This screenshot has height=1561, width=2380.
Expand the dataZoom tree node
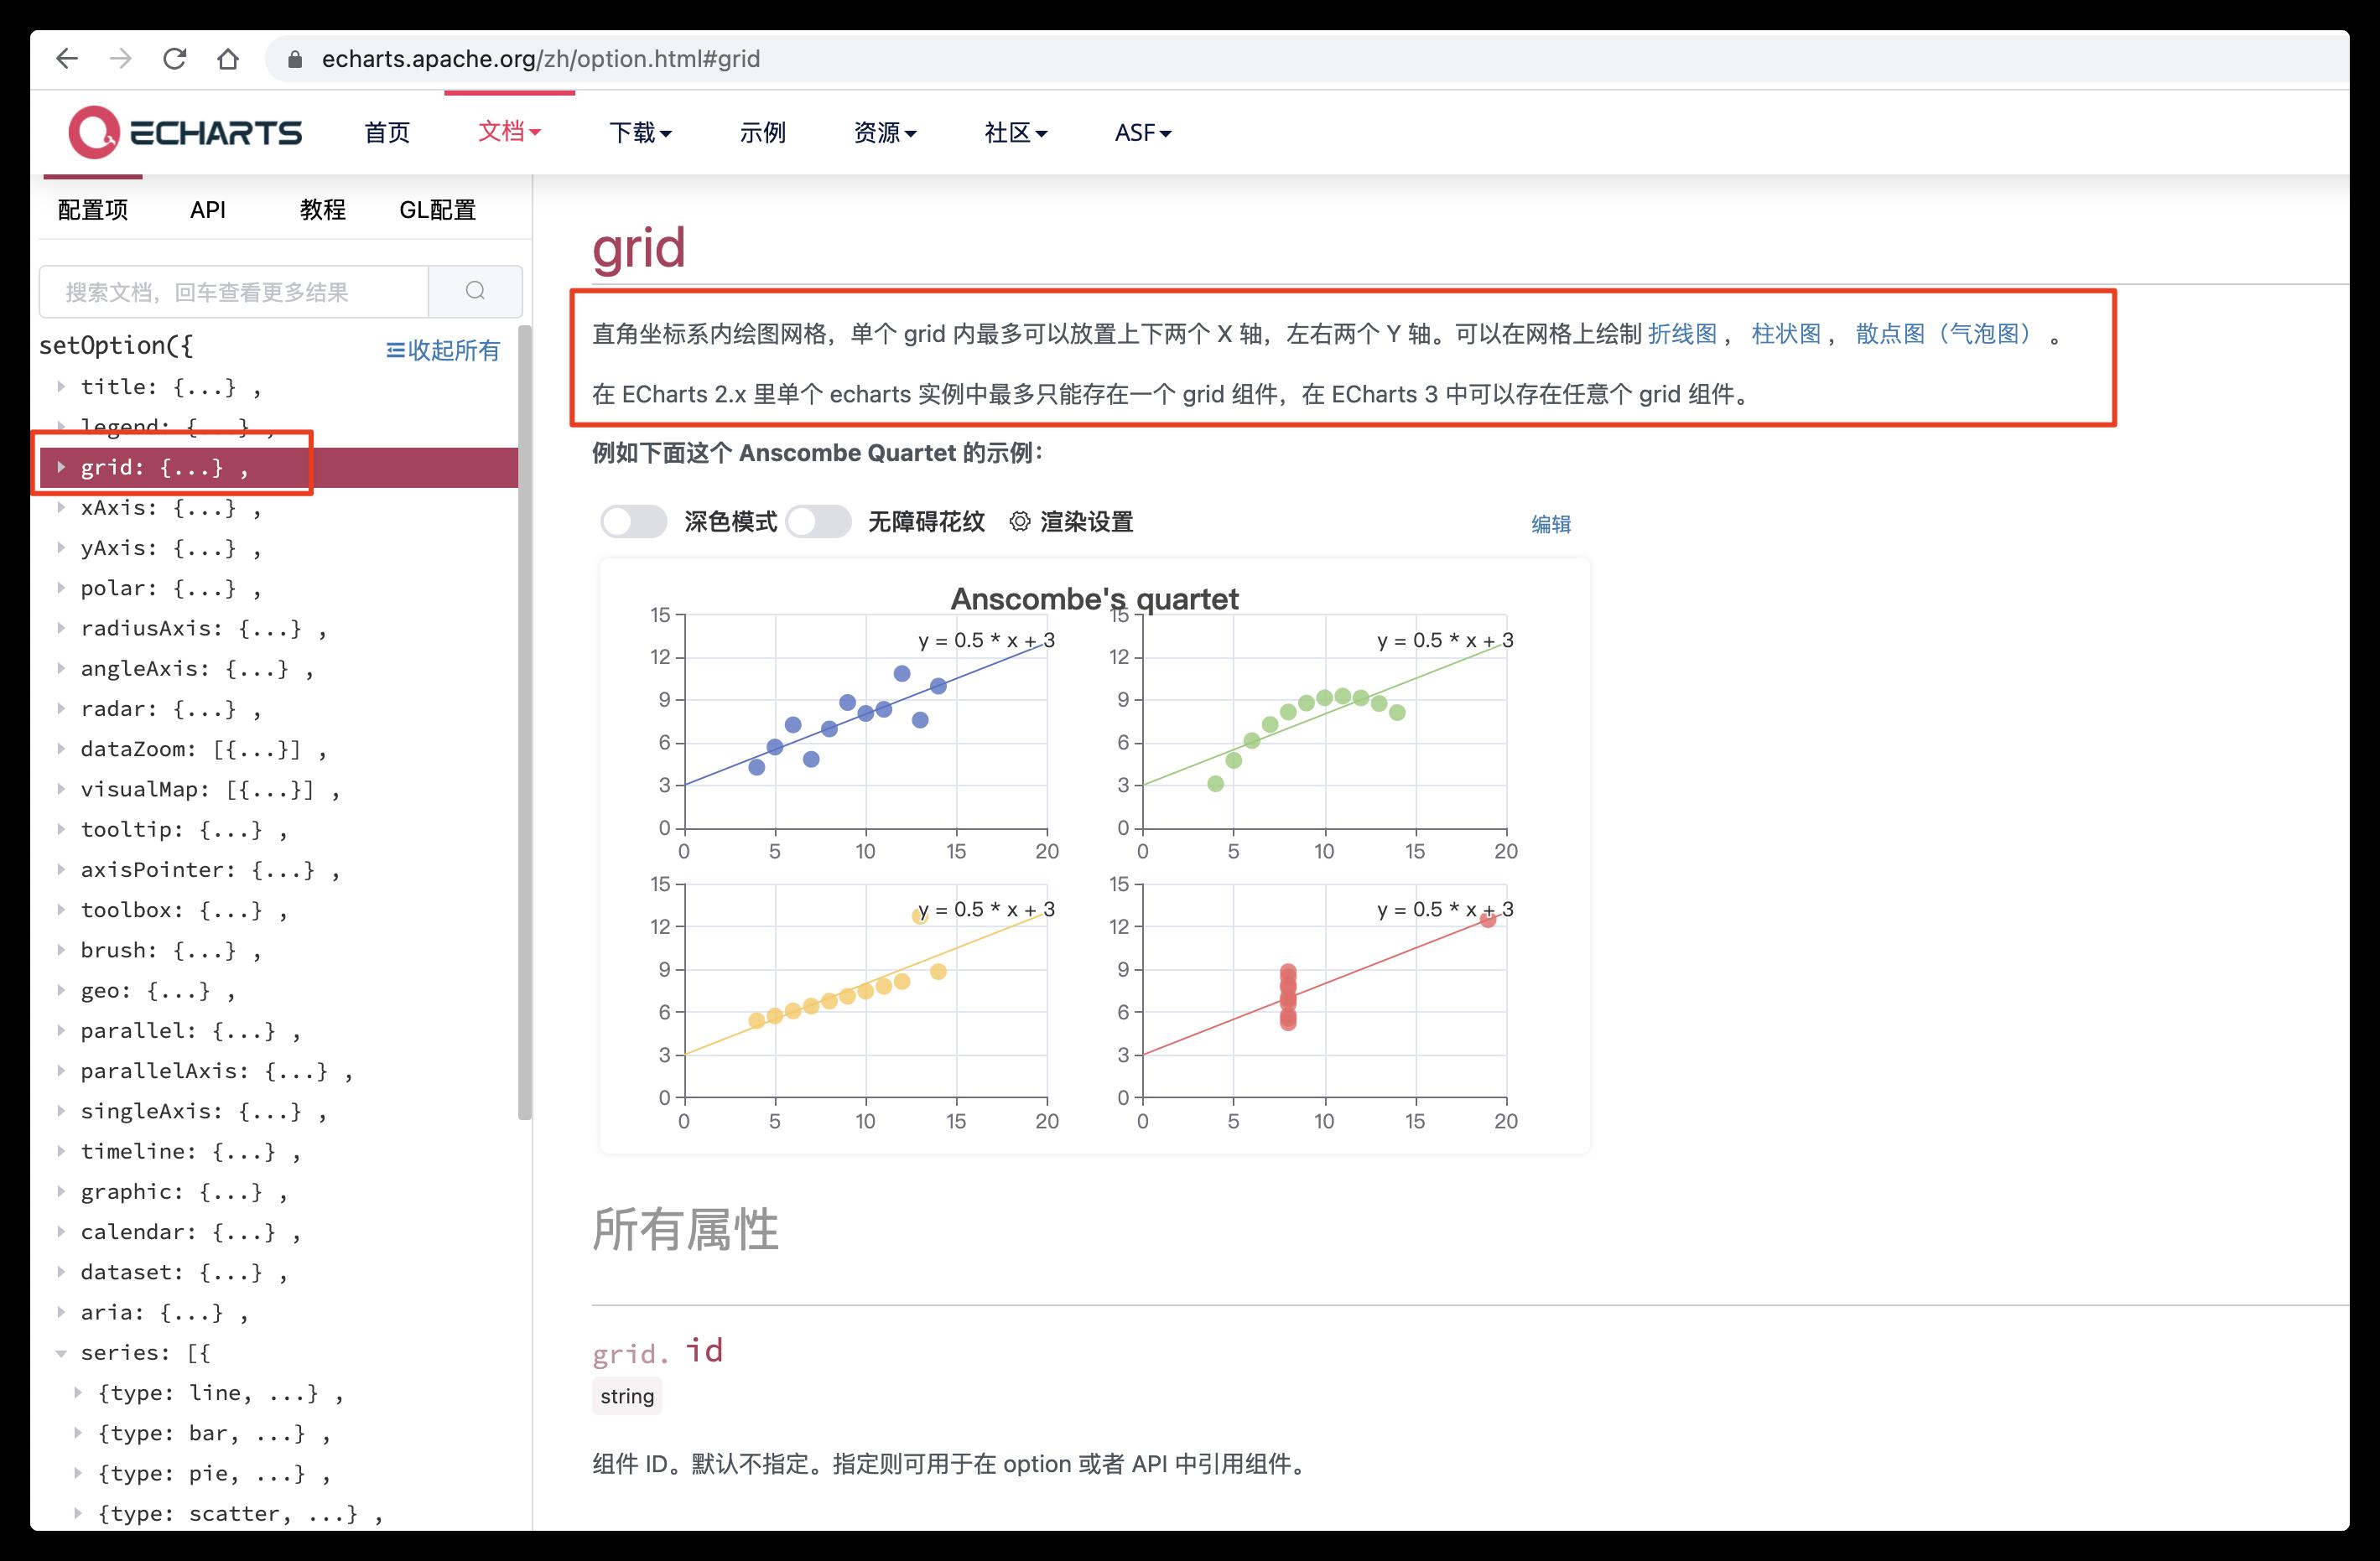[x=61, y=749]
